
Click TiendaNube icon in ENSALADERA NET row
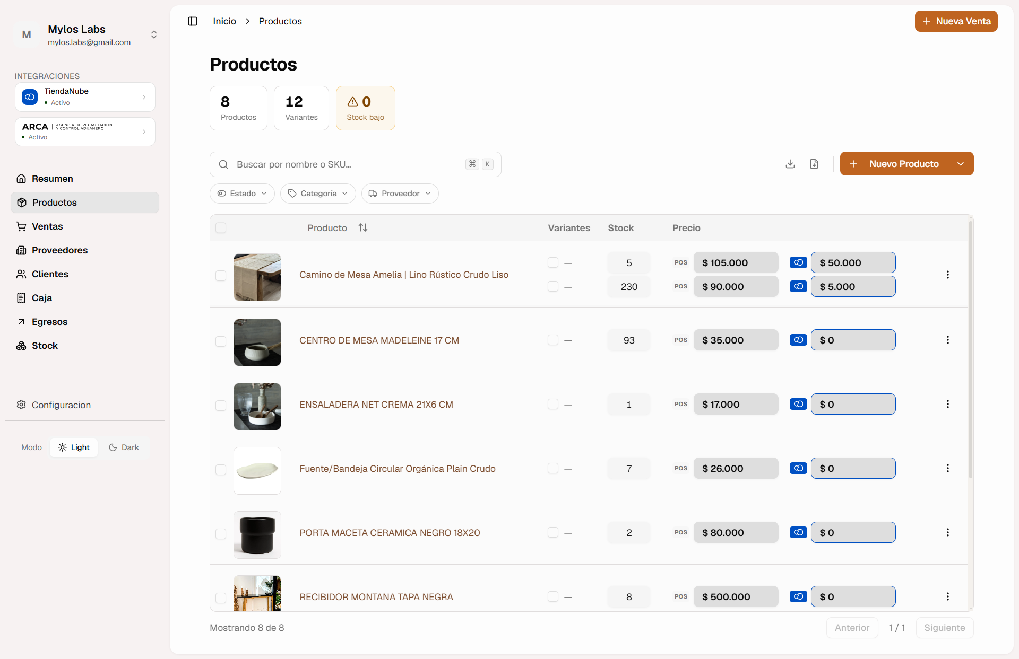click(x=798, y=404)
